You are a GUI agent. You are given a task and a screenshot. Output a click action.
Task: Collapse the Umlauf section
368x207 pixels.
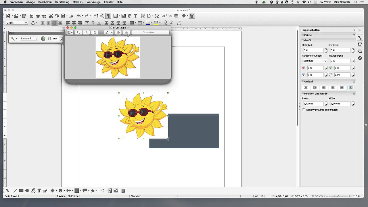(x=302, y=81)
